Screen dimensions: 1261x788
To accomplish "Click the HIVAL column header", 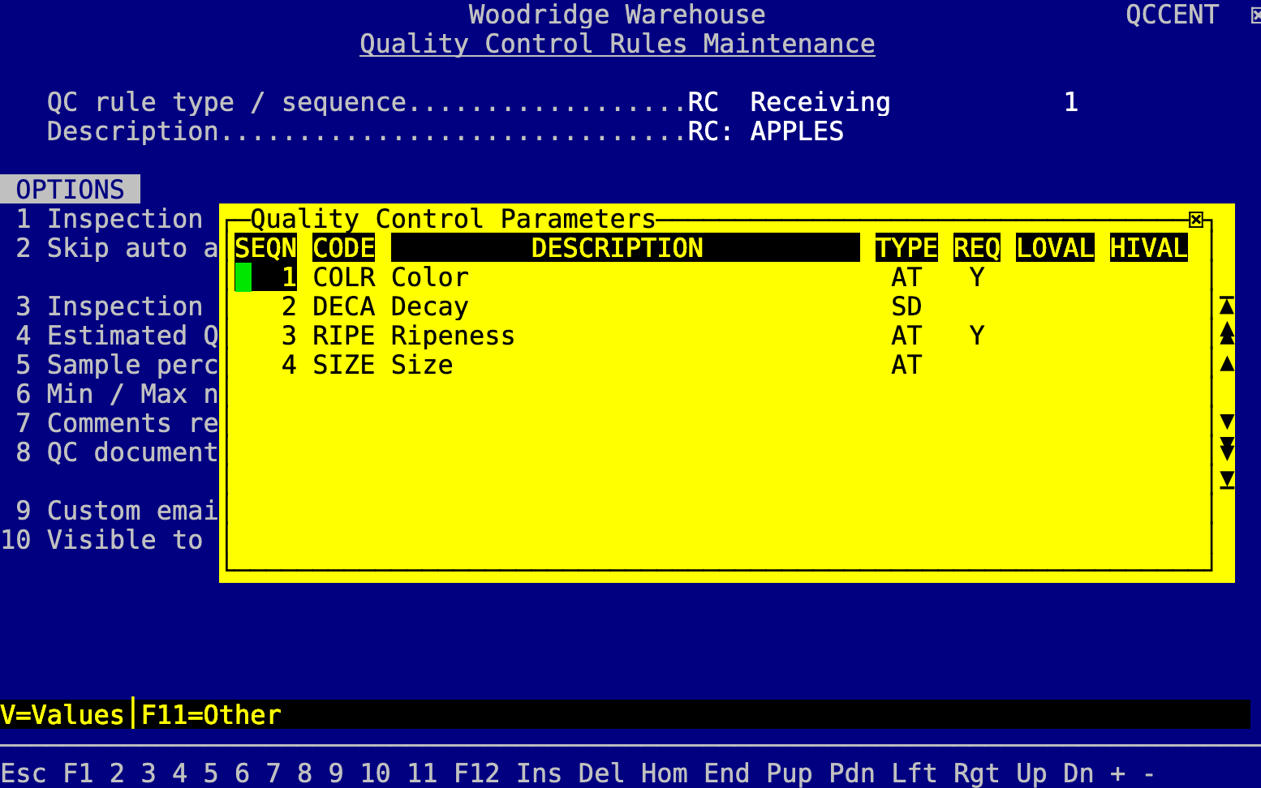I will pos(1149,248).
